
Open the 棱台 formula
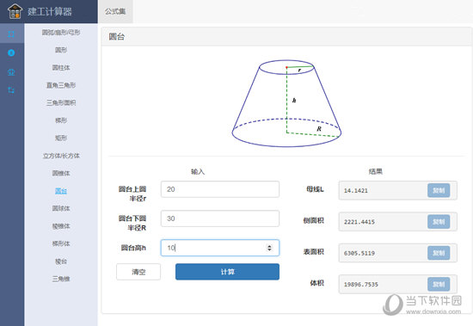coord(61,261)
